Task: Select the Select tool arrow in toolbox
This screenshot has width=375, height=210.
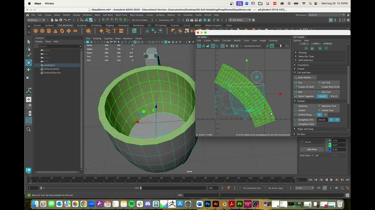Action: (x=29, y=42)
